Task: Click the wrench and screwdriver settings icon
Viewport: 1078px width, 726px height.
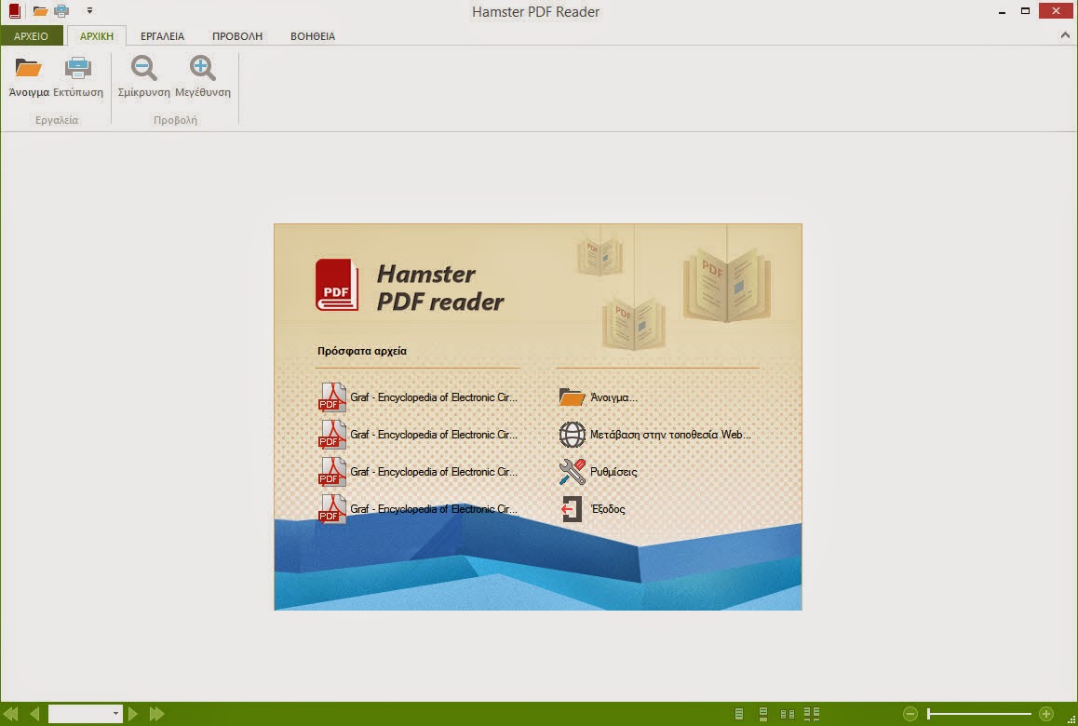Action: point(572,472)
